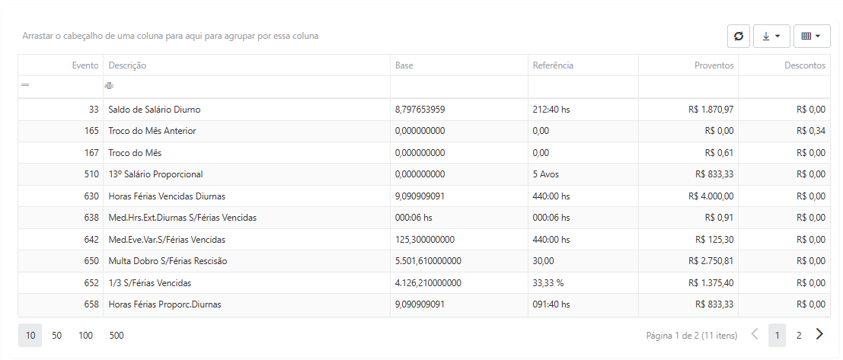This screenshot has width=843, height=360.
Task: Set page size to 100 items
Action: coord(85,336)
